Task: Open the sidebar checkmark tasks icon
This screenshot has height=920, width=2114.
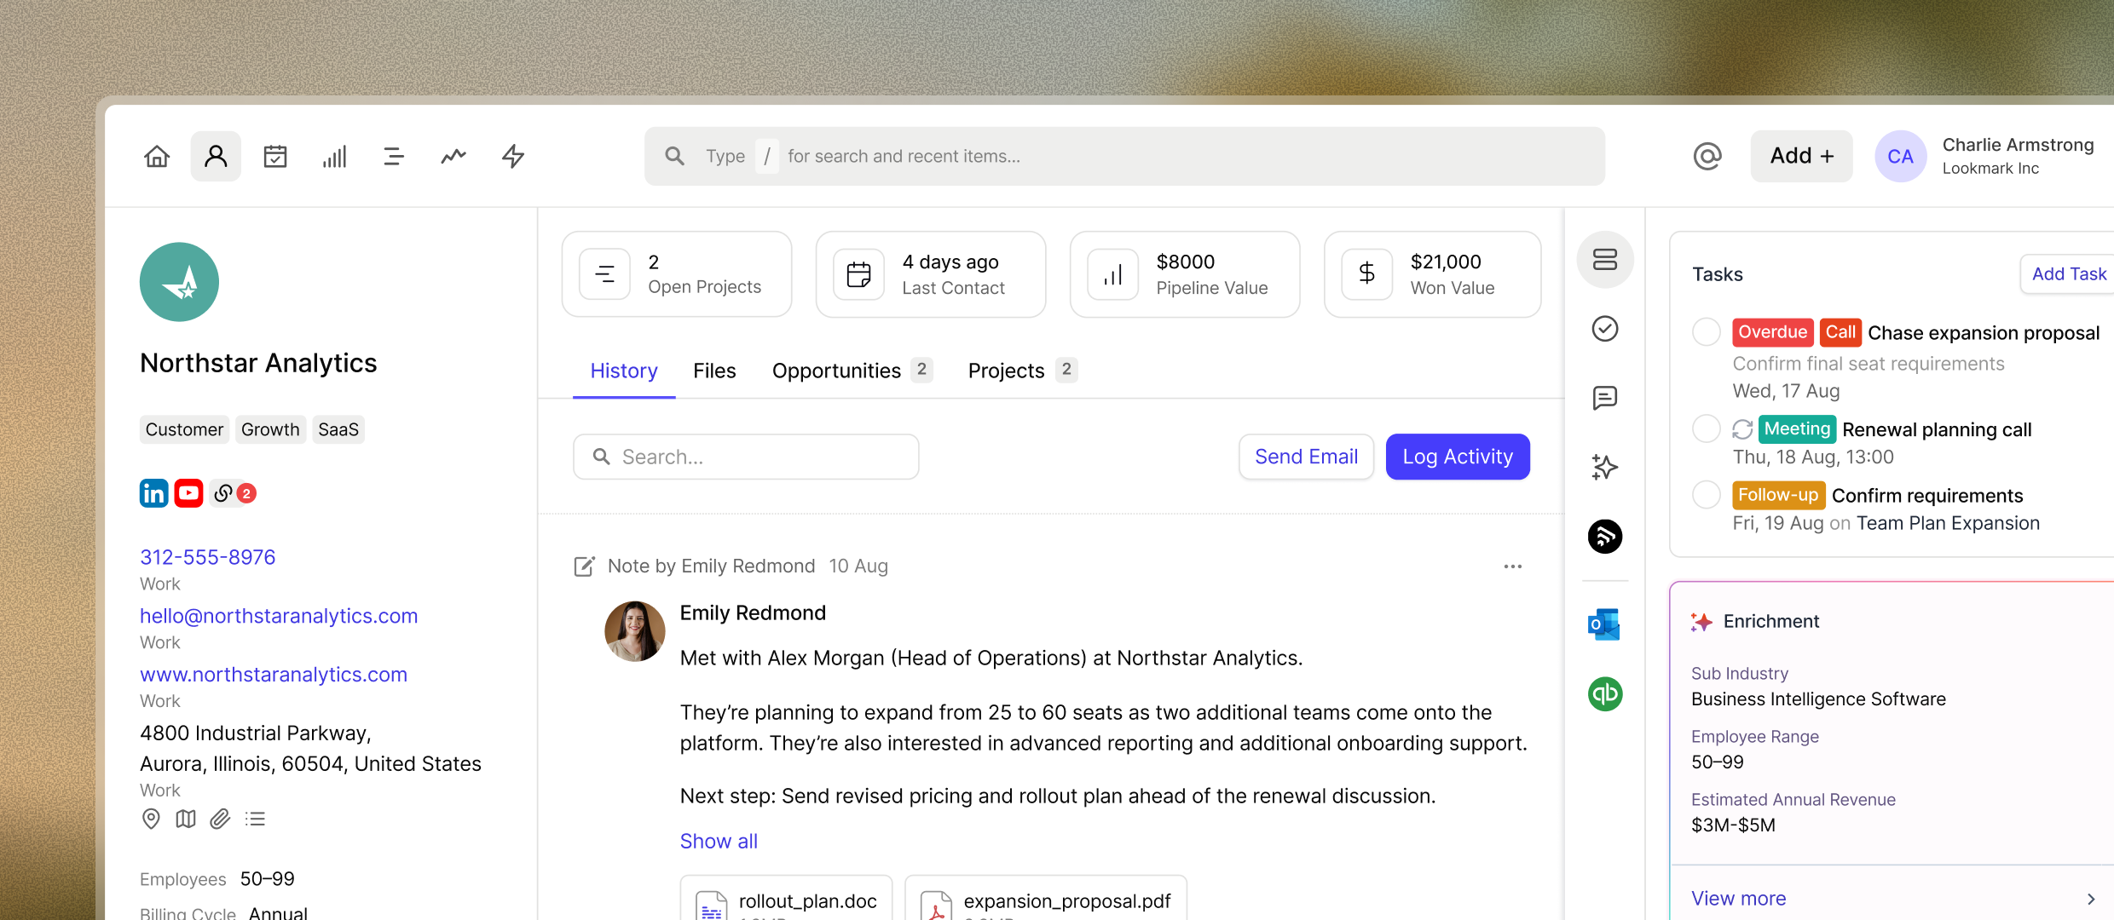Action: point(1605,328)
